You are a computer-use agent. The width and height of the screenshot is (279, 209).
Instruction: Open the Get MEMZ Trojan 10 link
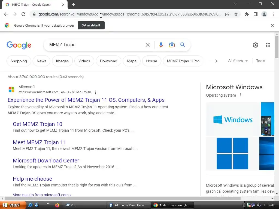coord(38,124)
